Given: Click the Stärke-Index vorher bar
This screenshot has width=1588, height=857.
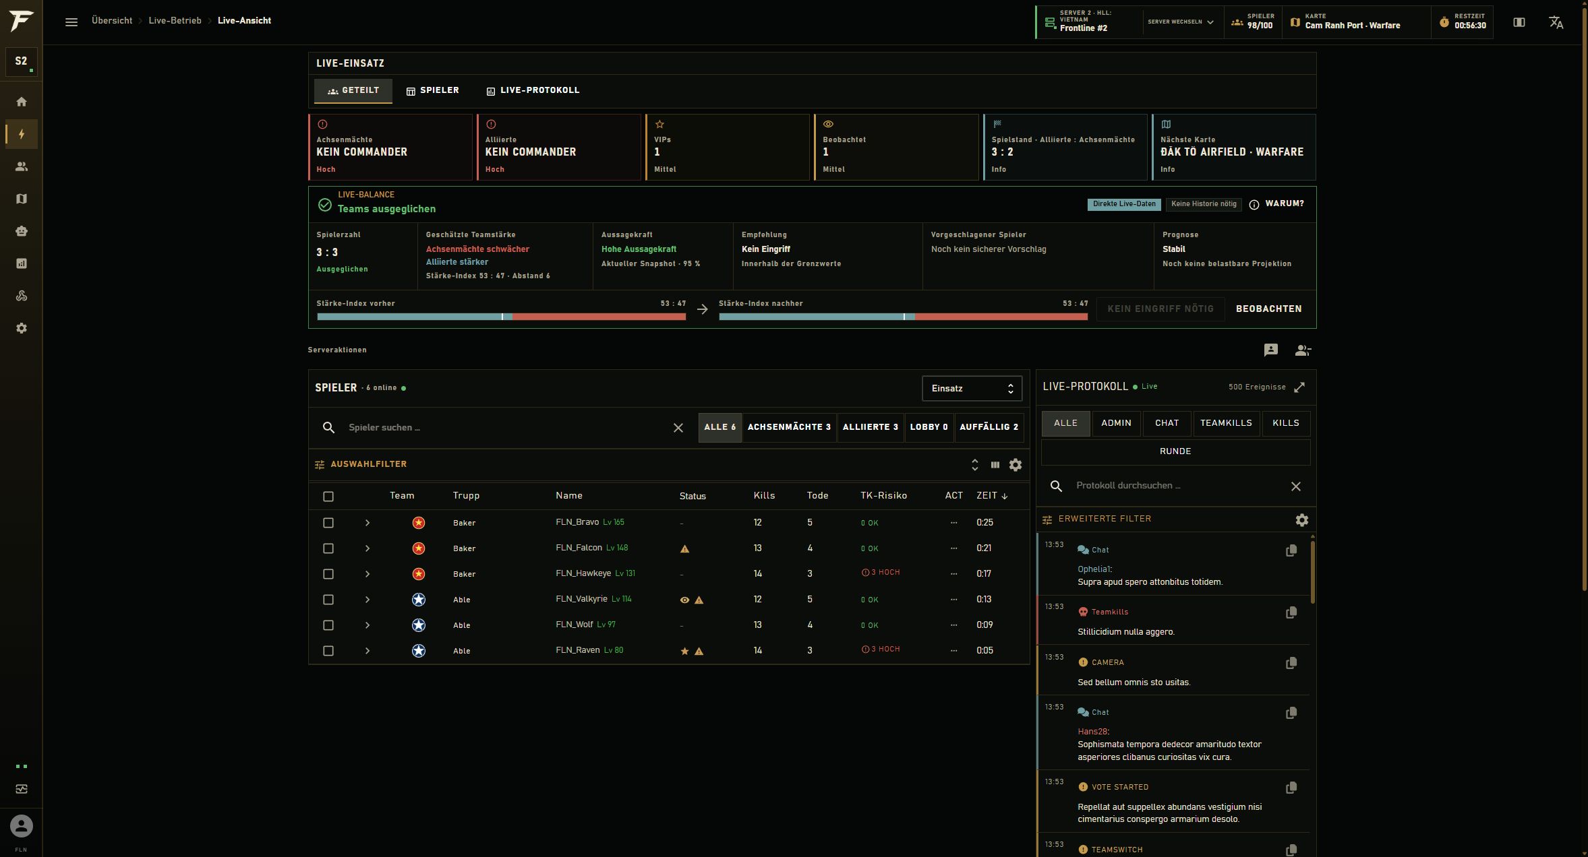Looking at the screenshot, I should pyautogui.click(x=502, y=317).
